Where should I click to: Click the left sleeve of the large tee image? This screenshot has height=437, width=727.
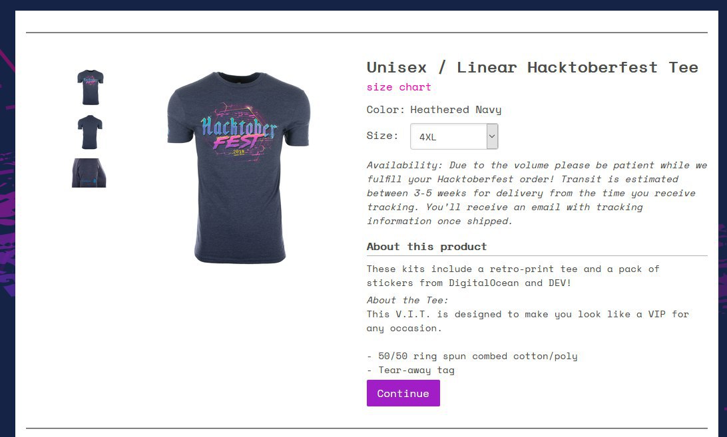180,117
